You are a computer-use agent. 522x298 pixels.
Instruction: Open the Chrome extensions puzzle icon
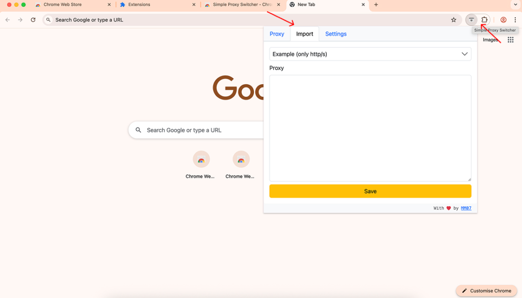click(x=484, y=20)
